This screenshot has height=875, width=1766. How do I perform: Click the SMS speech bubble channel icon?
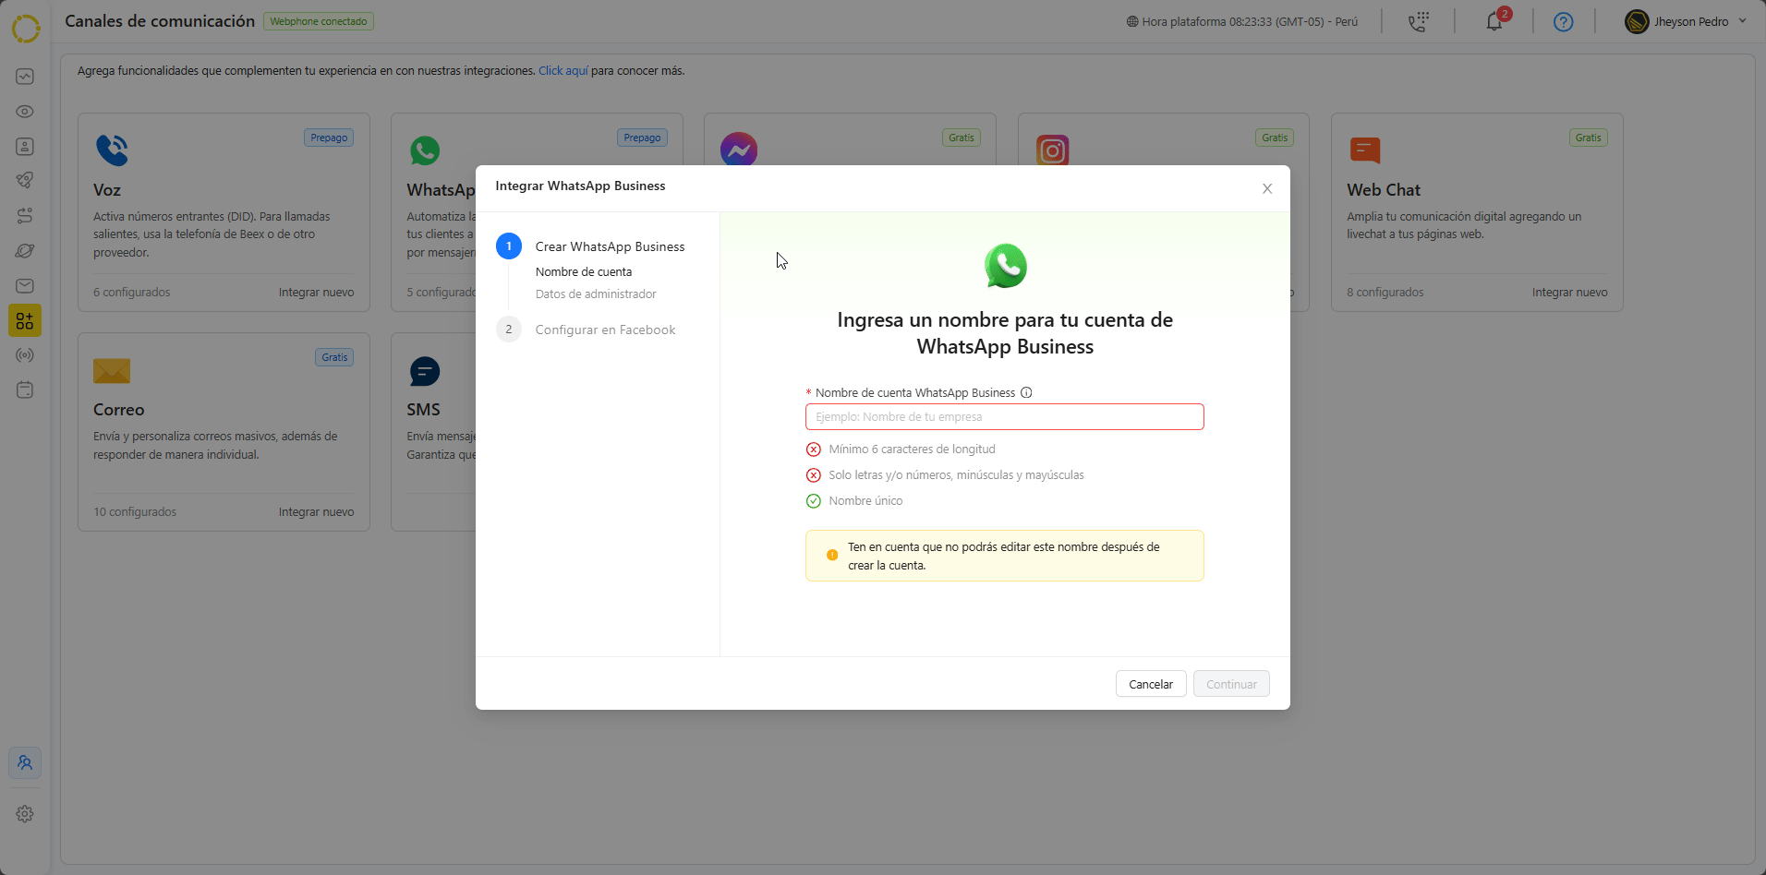pyautogui.click(x=425, y=371)
